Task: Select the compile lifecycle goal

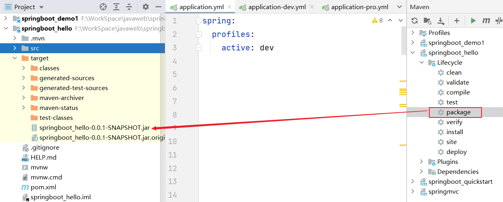Action: pos(458,92)
